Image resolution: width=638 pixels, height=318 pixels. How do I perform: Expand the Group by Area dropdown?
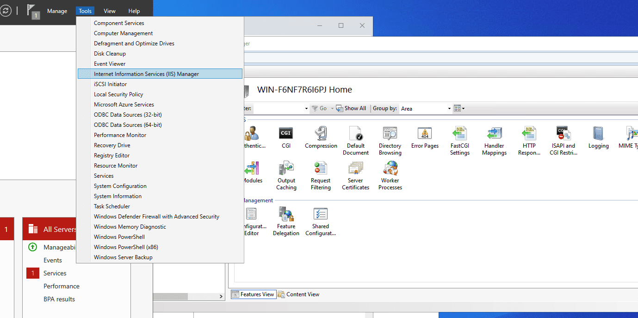[449, 109]
